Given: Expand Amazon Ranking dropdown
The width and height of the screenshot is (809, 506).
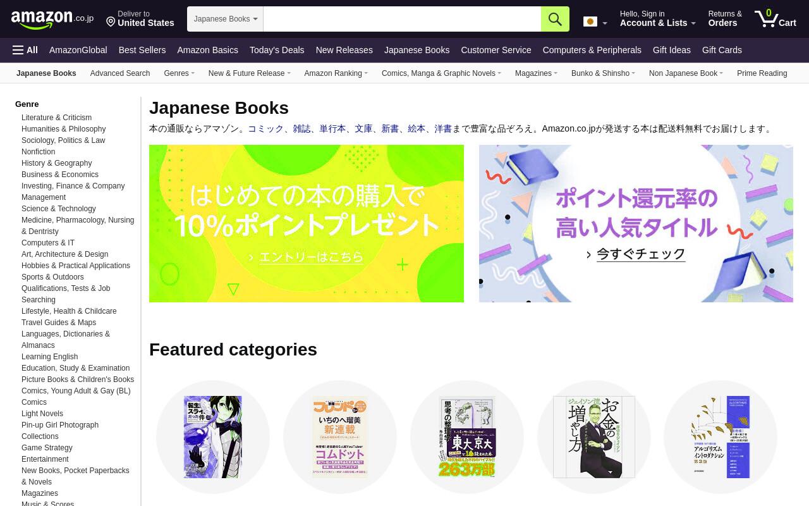Looking at the screenshot, I should 336,73.
